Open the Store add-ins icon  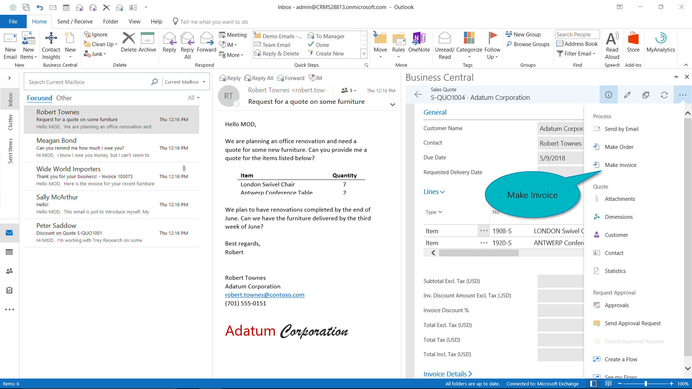[633, 43]
